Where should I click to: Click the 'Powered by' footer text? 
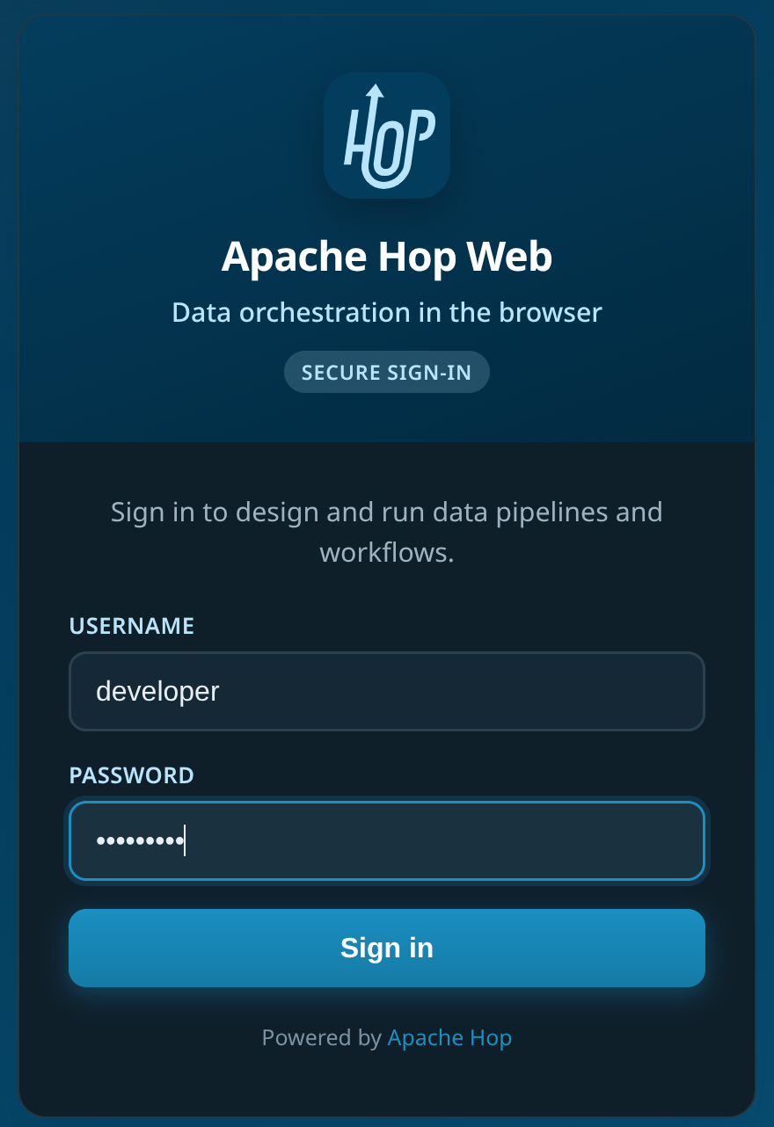322,1037
